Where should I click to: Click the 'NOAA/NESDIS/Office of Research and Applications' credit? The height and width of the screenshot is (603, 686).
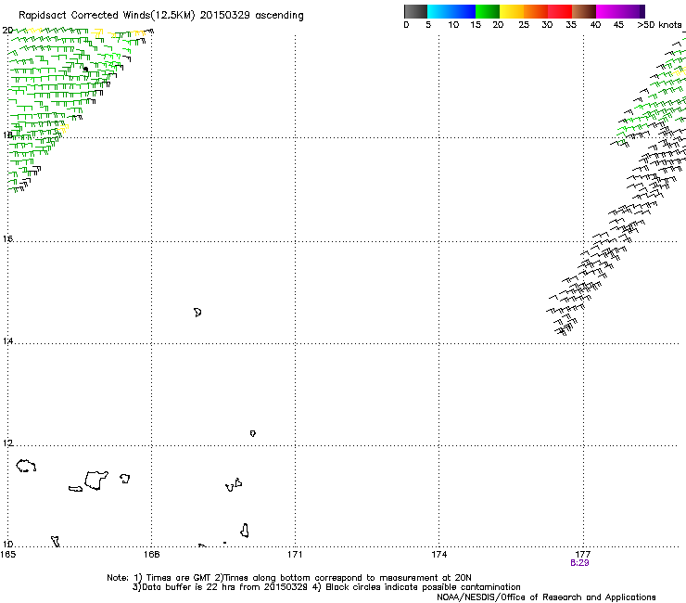pyautogui.click(x=546, y=597)
